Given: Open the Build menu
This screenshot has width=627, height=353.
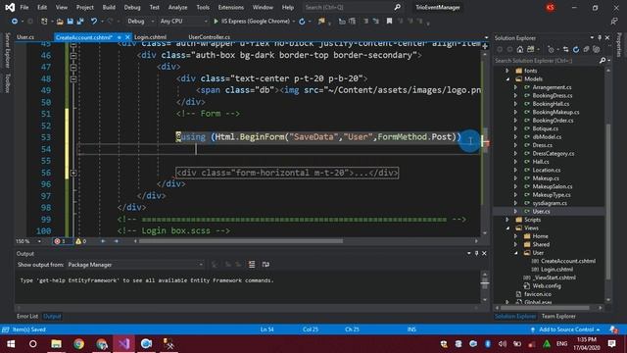Looking at the screenshot, I should pos(109,7).
